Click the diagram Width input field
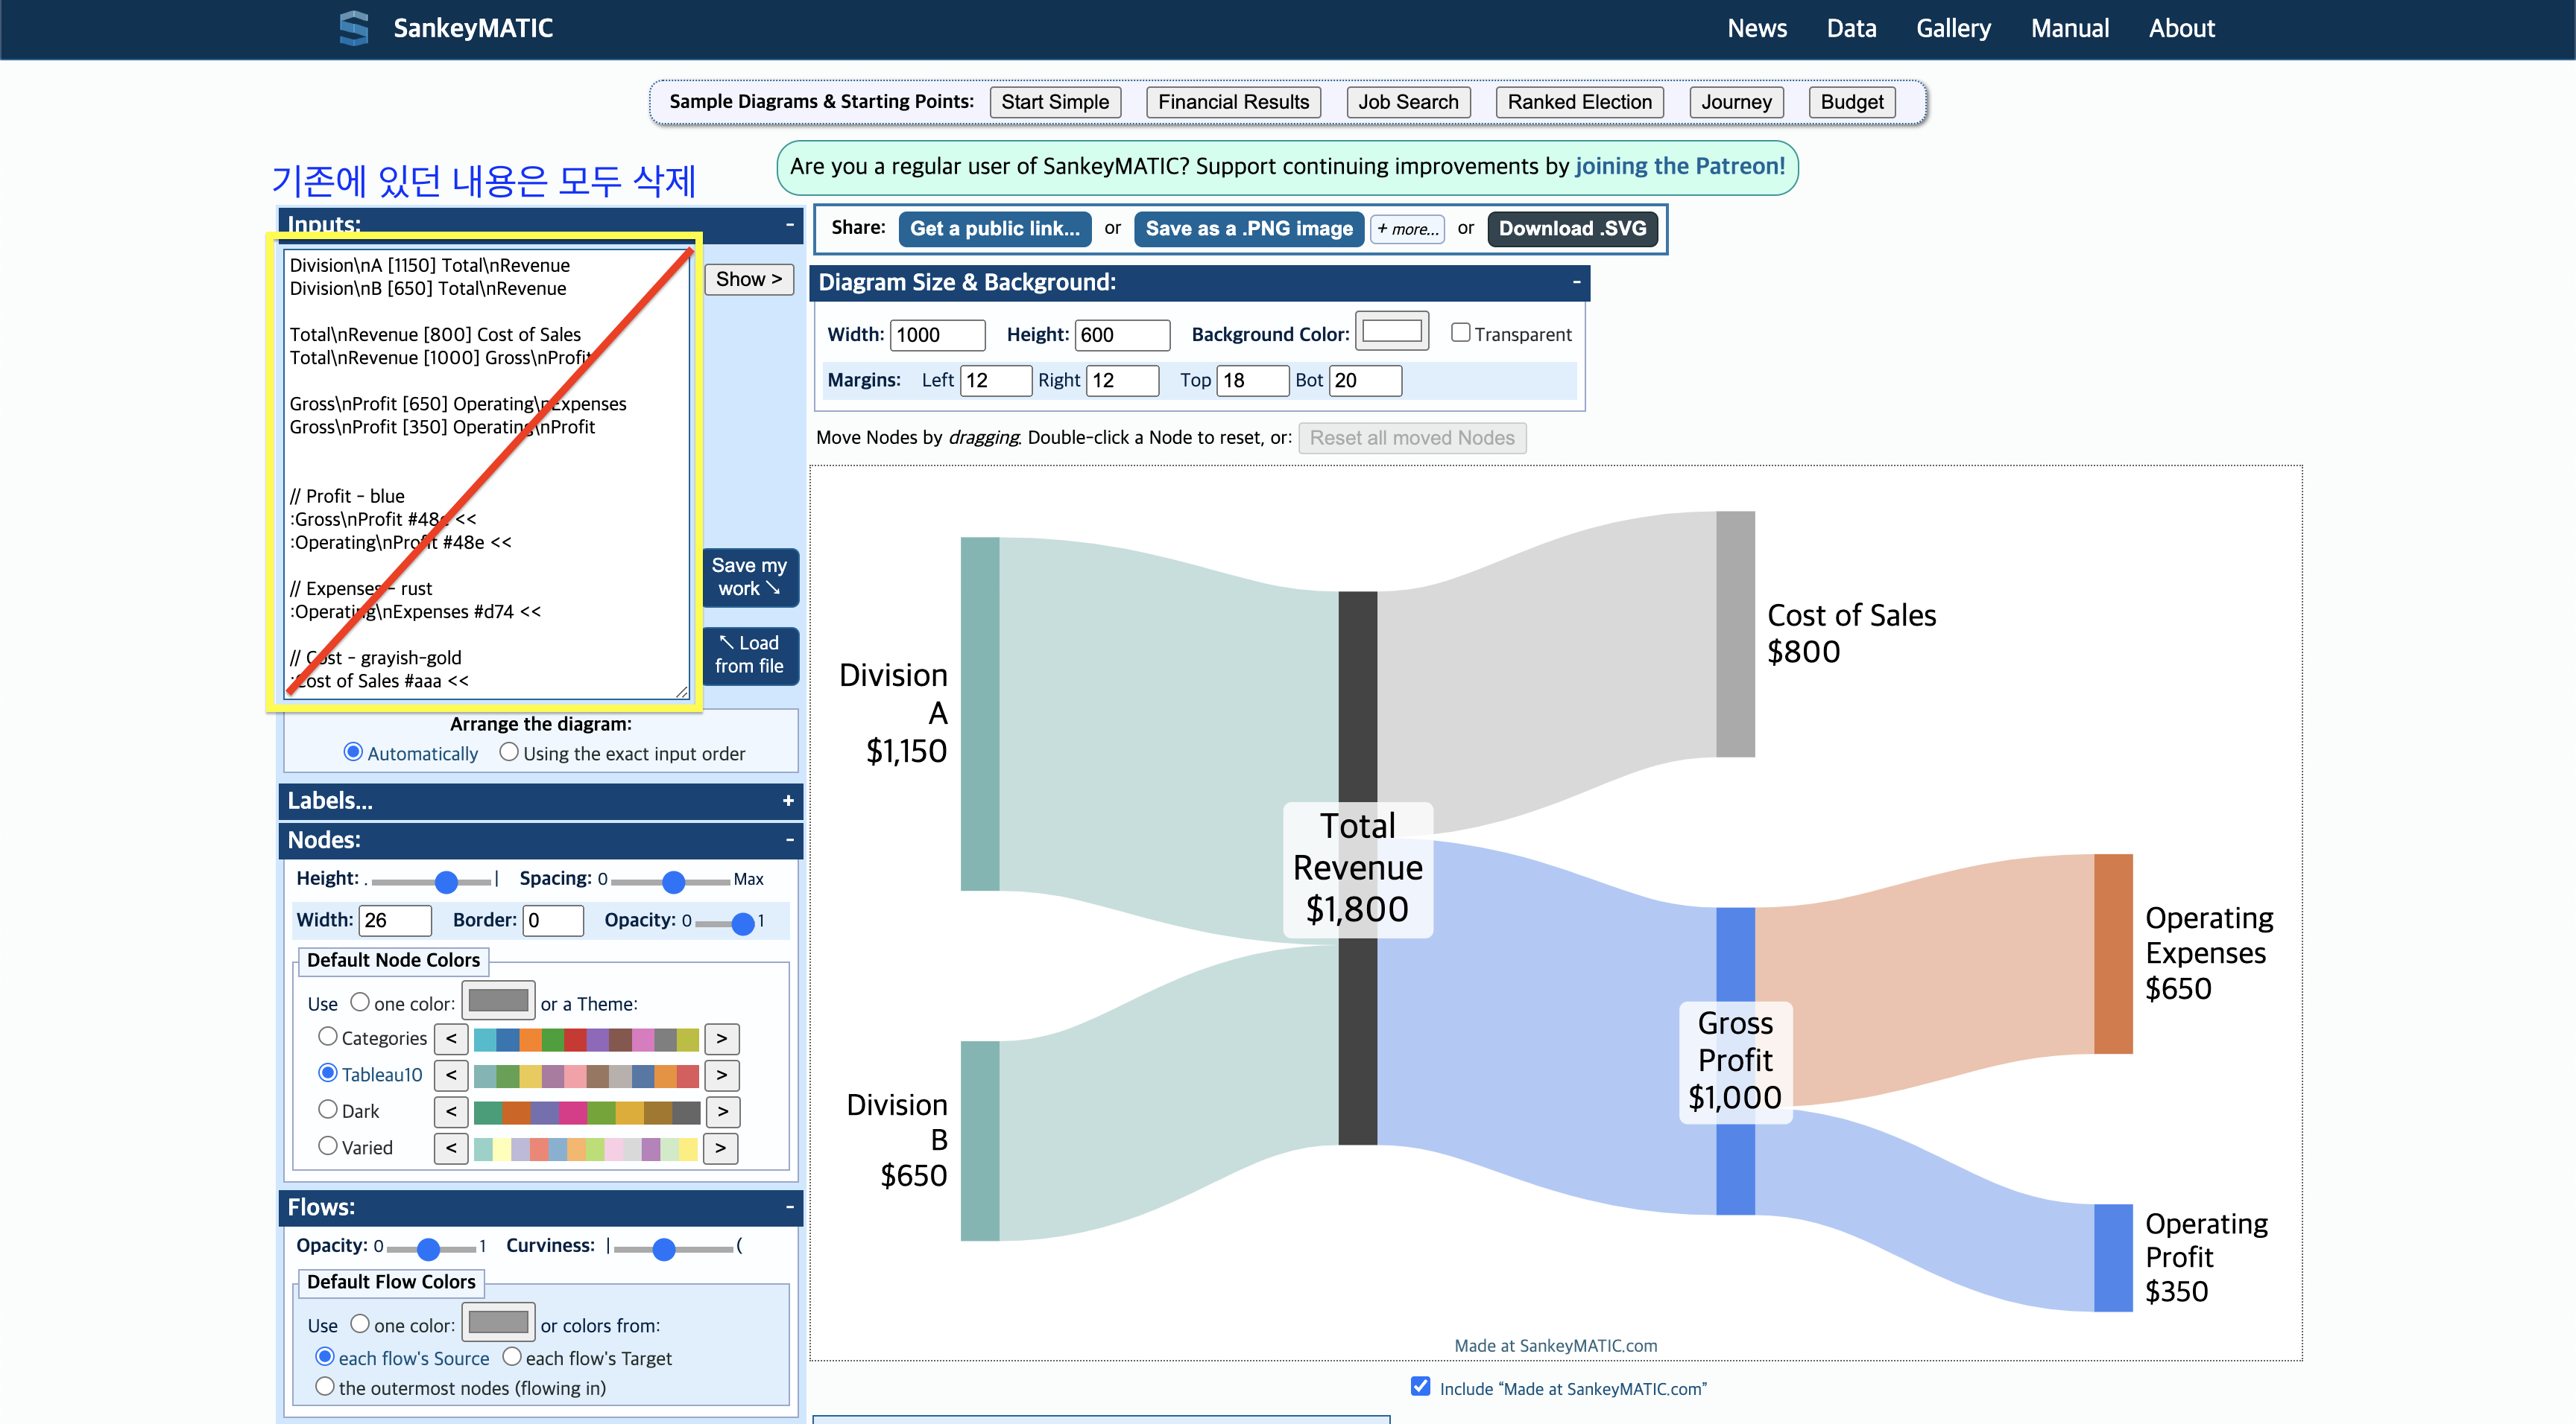 point(937,334)
